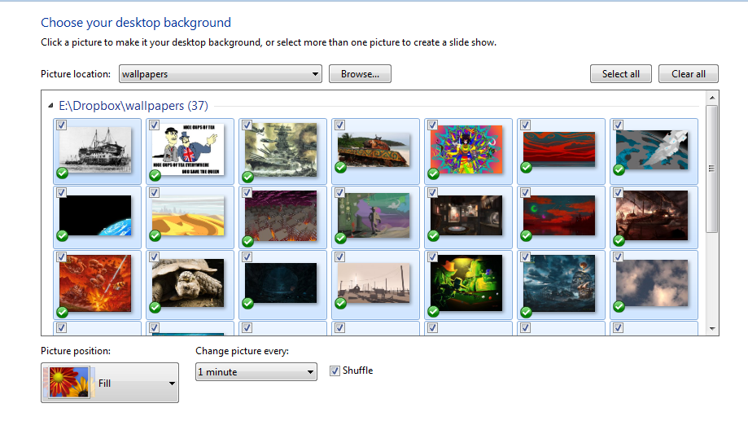Click the Browse button

[360, 74]
